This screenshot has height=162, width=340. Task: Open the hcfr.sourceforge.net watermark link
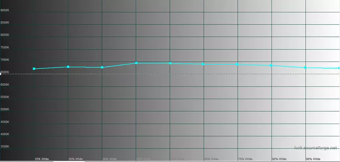click(317, 148)
